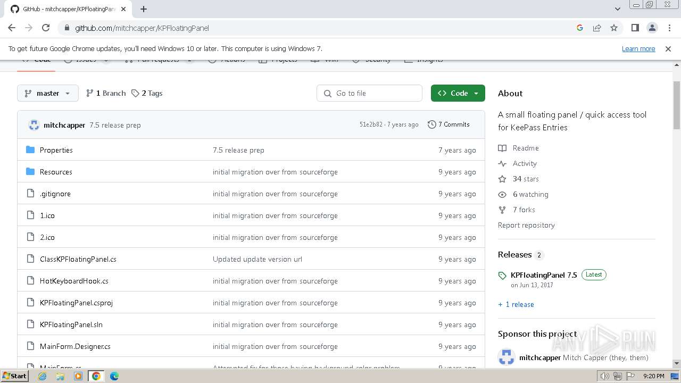This screenshot has height=383, width=681.
Task: Click Chrome icon in taskbar
Action: pyautogui.click(x=96, y=376)
